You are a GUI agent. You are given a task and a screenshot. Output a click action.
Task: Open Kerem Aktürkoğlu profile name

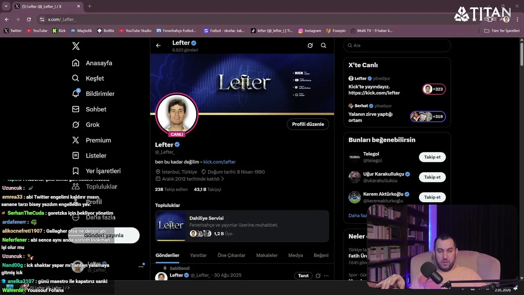[x=383, y=194]
